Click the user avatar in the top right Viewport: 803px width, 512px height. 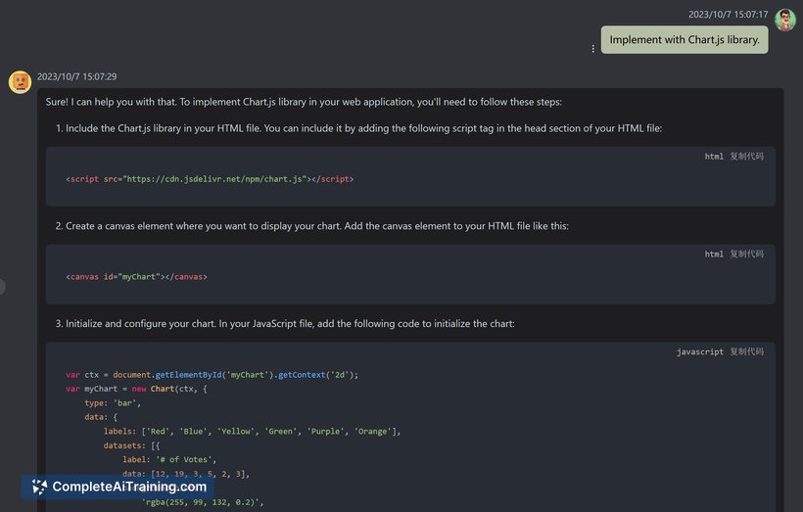click(785, 20)
